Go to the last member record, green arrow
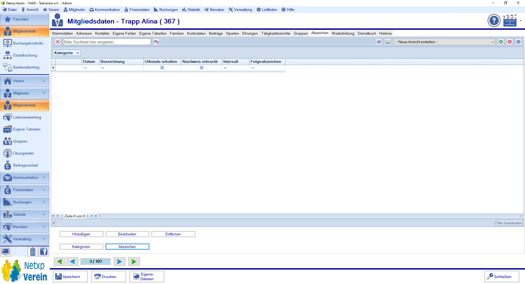525x284 pixels. coord(134,262)
